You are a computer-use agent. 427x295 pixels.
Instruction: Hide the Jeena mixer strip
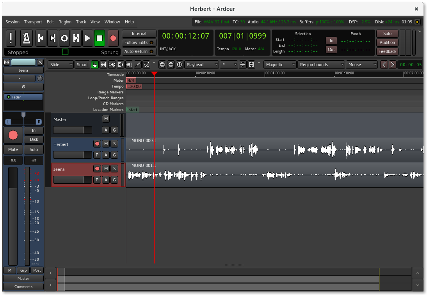[x=40, y=62]
